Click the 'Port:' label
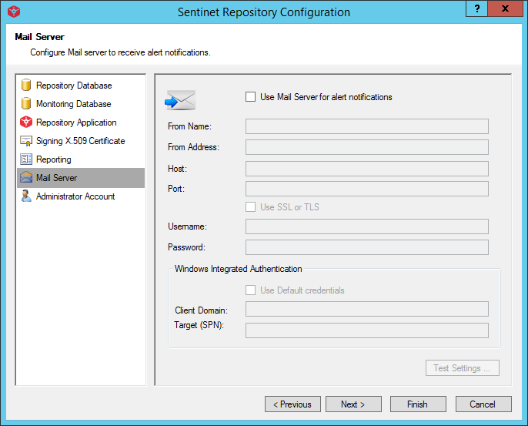Viewport: 528px width, 426px height. click(x=176, y=189)
